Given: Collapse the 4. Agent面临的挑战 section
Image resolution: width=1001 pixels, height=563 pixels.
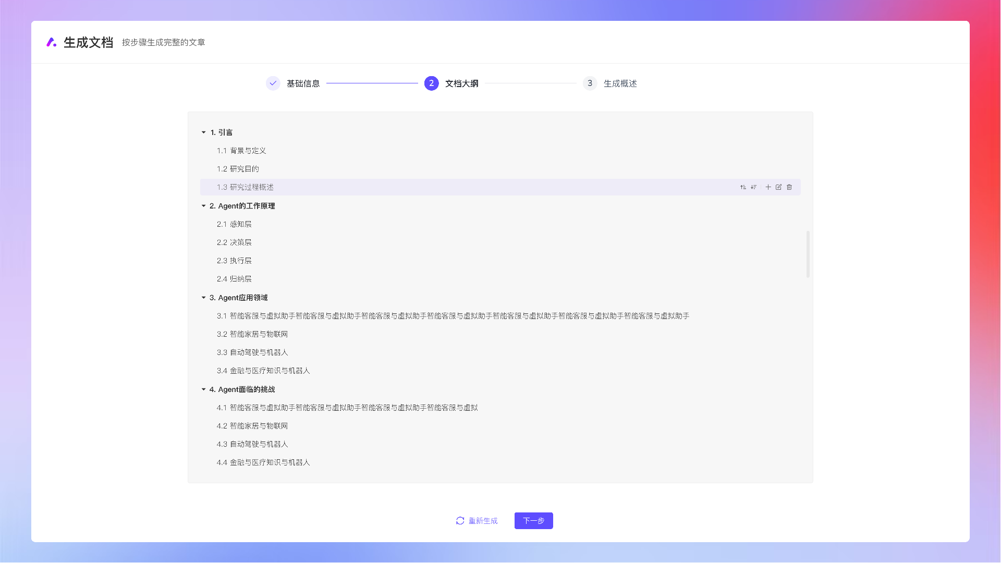Looking at the screenshot, I should coord(203,389).
